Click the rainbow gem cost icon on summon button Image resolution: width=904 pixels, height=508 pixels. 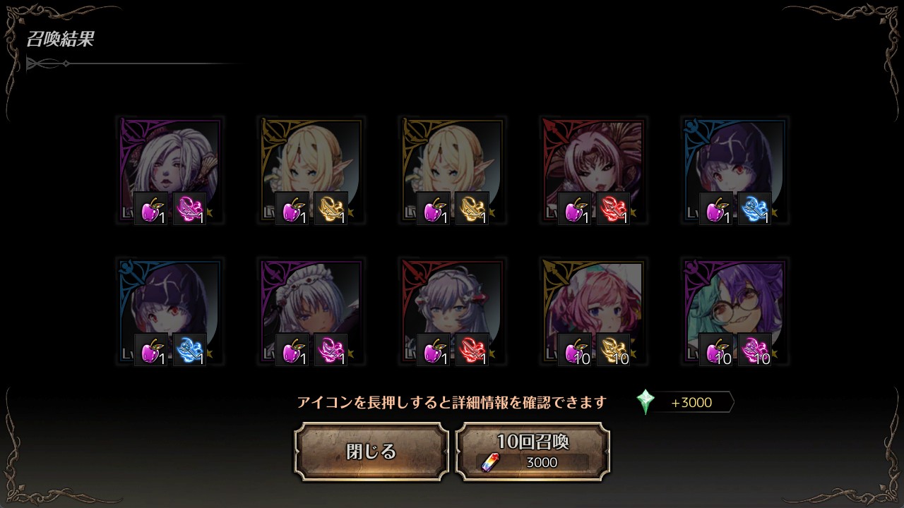coord(489,463)
